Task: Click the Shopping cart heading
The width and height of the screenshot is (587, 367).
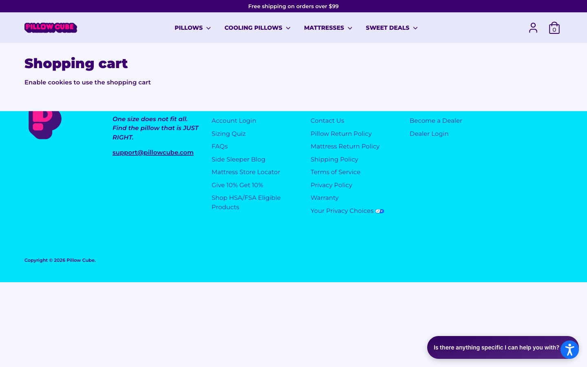Action: click(x=76, y=64)
